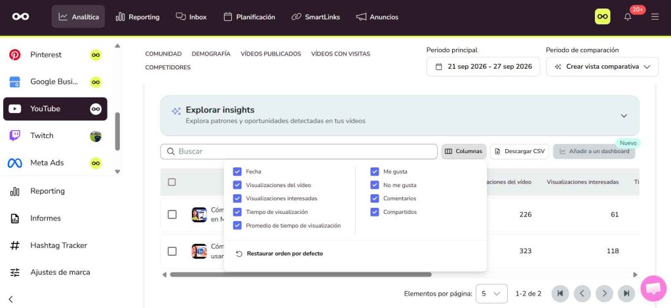Select Meta Ads in the sidebar
This screenshot has height=308, width=671.
(x=56, y=163)
